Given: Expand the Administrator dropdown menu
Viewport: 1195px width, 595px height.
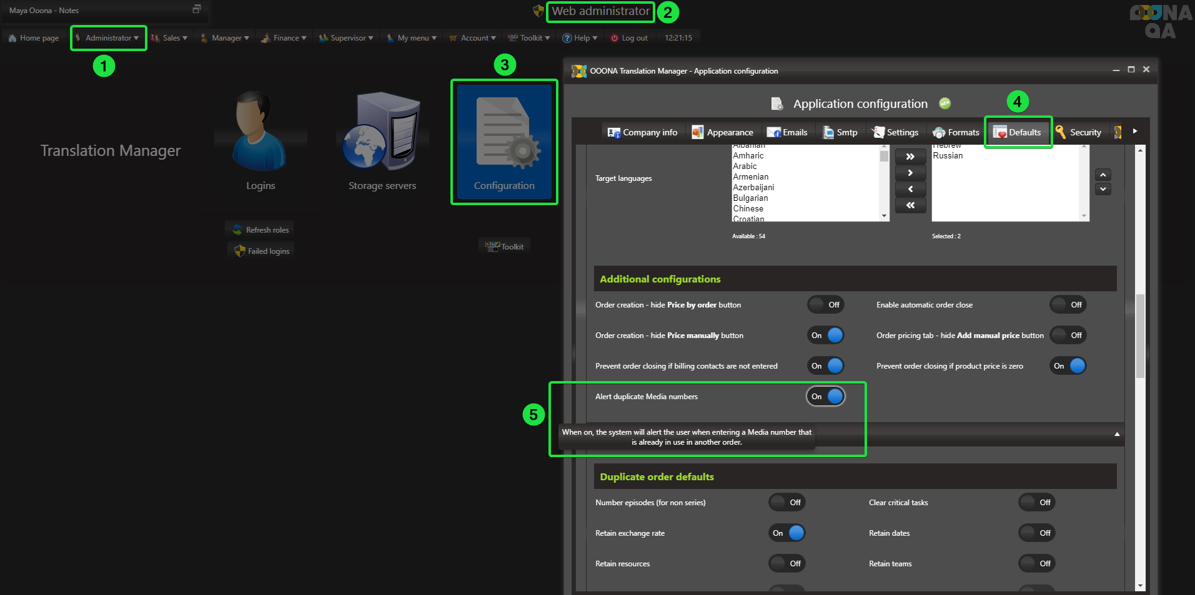Looking at the screenshot, I should [109, 38].
